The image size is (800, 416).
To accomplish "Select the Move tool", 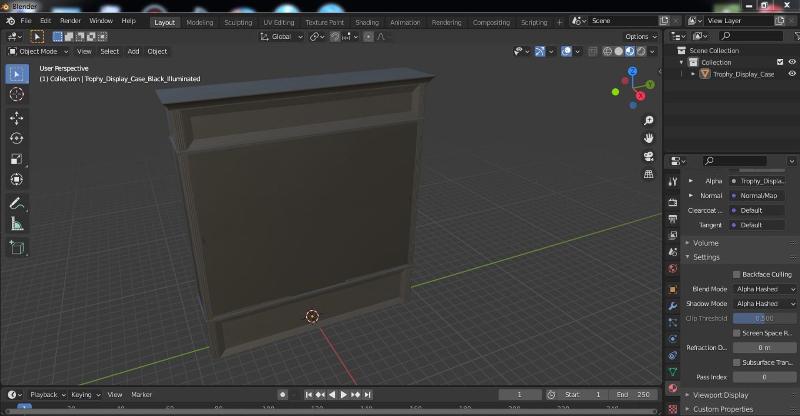I will click(17, 118).
